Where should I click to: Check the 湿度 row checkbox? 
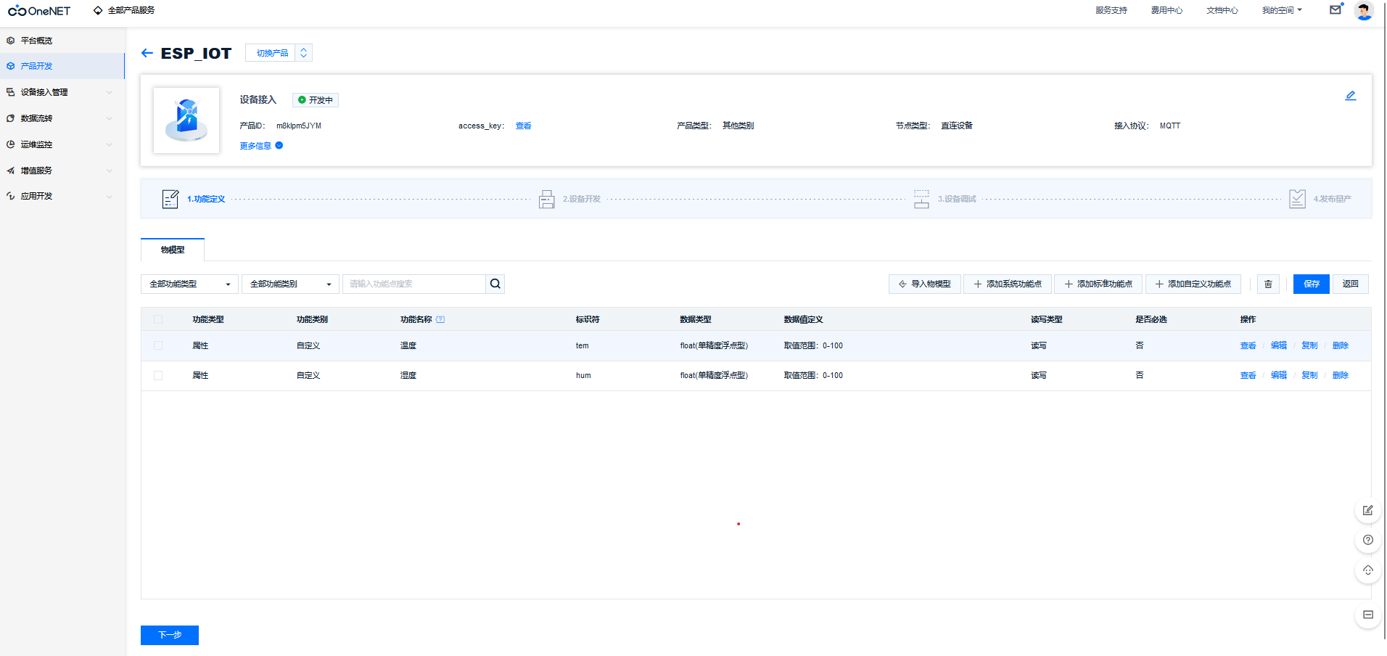coord(158,375)
